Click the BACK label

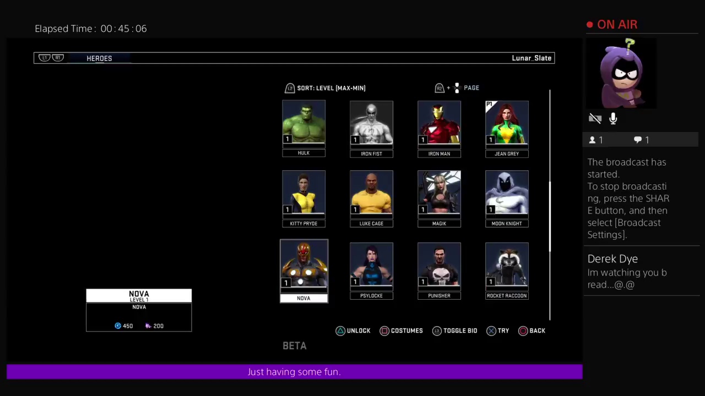pos(538,331)
